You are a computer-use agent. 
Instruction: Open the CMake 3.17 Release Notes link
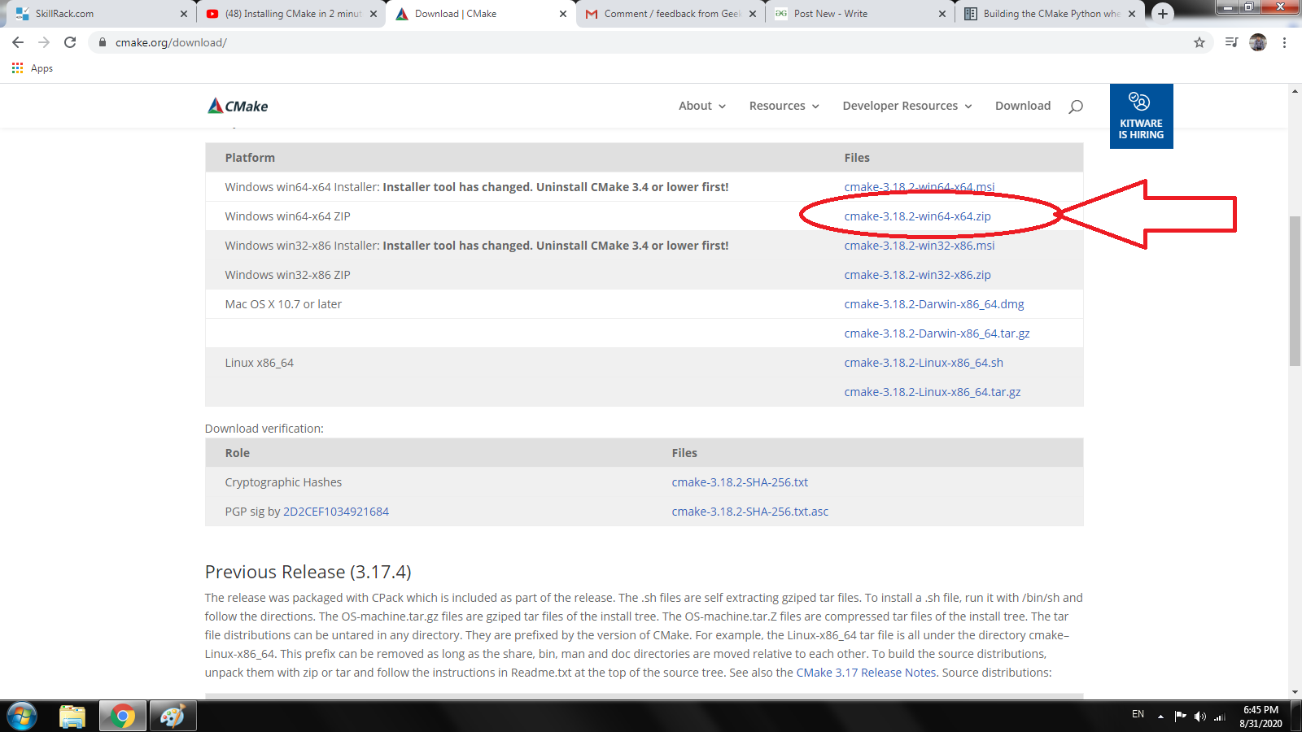[x=867, y=673]
